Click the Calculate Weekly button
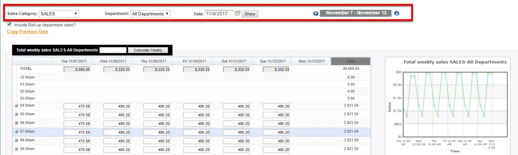This screenshot has width=518, height=155. tap(148, 50)
